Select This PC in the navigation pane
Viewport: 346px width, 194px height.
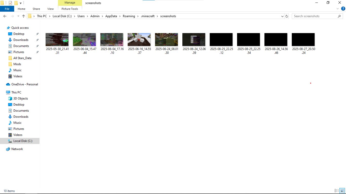(16, 92)
